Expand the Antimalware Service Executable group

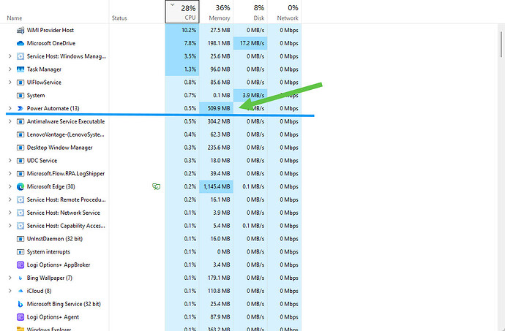click(10, 121)
